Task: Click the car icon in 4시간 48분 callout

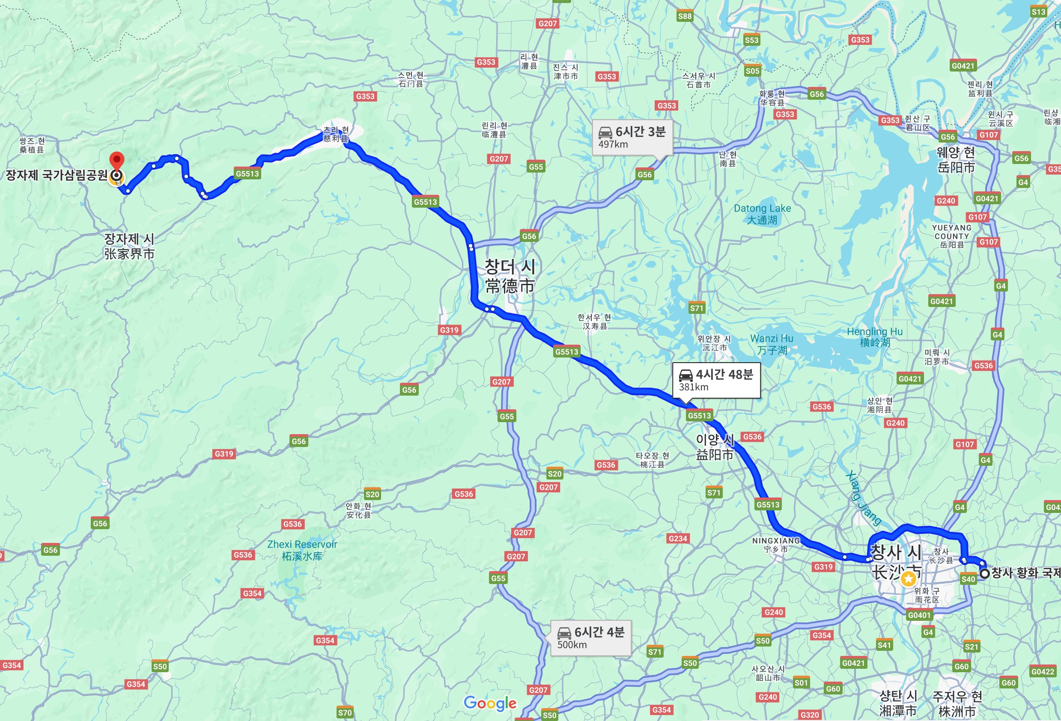Action: 686,375
